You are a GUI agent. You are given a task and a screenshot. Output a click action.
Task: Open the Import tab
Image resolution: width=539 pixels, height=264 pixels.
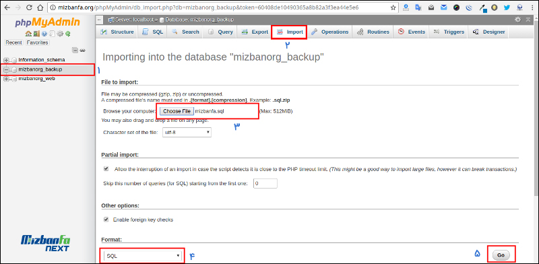[290, 32]
